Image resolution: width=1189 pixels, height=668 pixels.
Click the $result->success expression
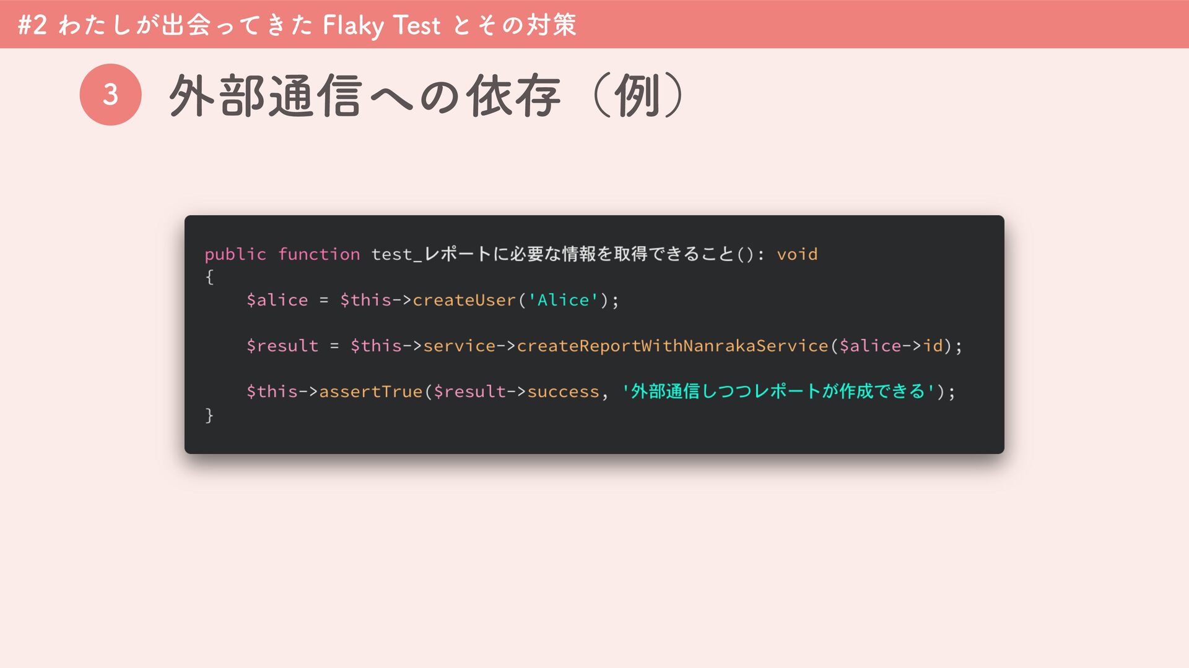[516, 392]
